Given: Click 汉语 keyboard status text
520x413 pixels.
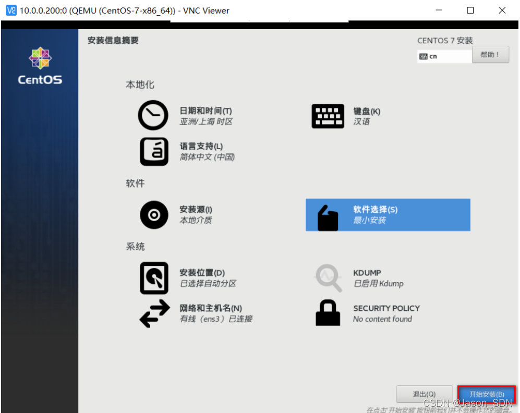Looking at the screenshot, I should tap(361, 122).
